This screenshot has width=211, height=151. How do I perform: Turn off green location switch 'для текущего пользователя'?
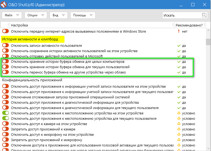pos(6,118)
